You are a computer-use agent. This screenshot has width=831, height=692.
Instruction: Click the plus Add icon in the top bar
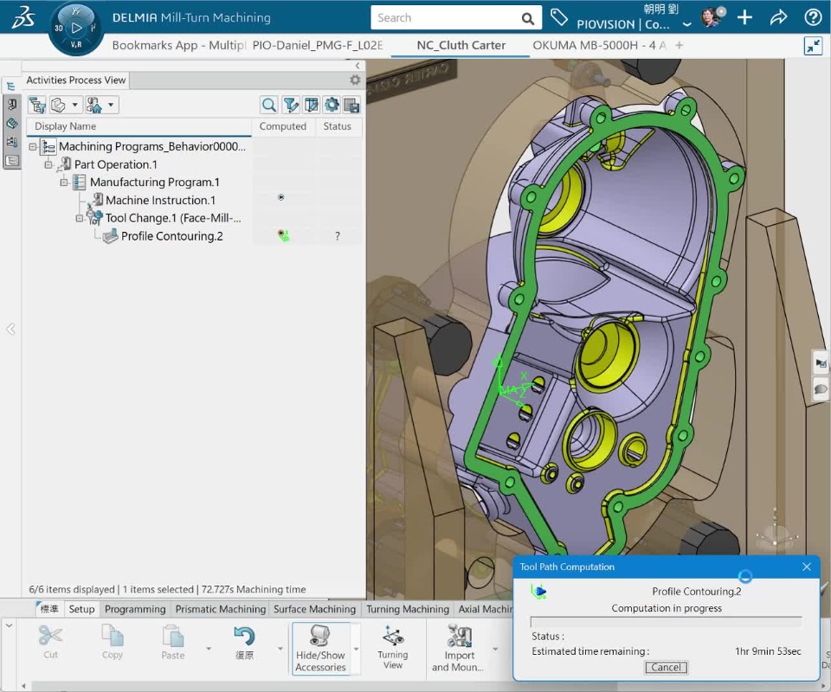tap(744, 17)
